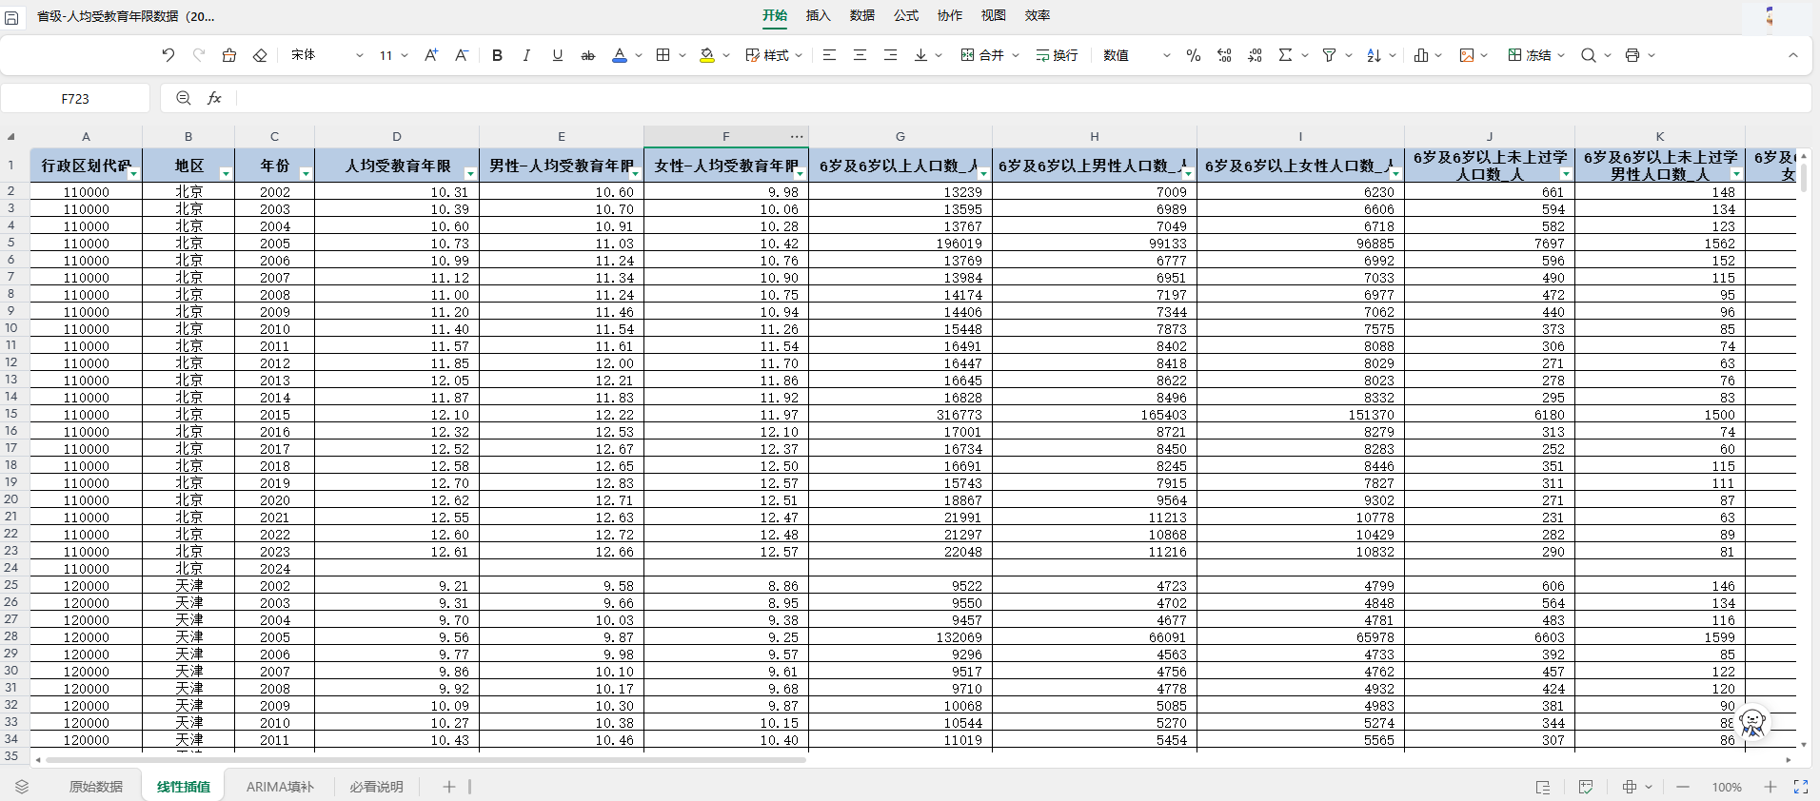Open the find and search tool

[x=1588, y=55]
